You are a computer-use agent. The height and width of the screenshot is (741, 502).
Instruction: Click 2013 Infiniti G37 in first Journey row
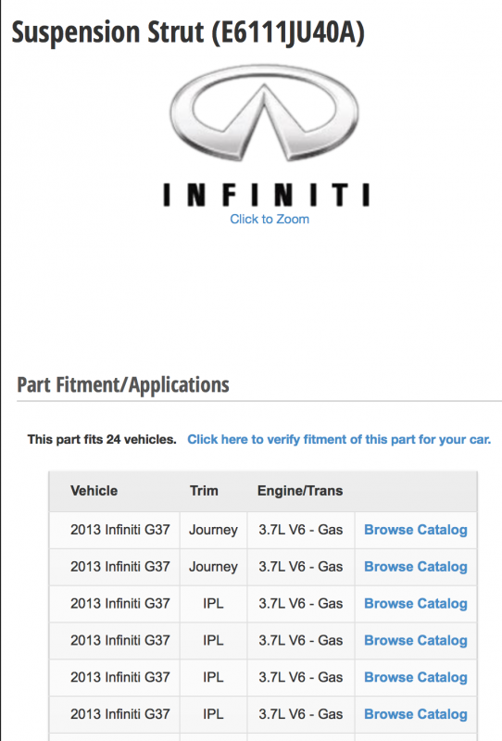[x=120, y=530]
